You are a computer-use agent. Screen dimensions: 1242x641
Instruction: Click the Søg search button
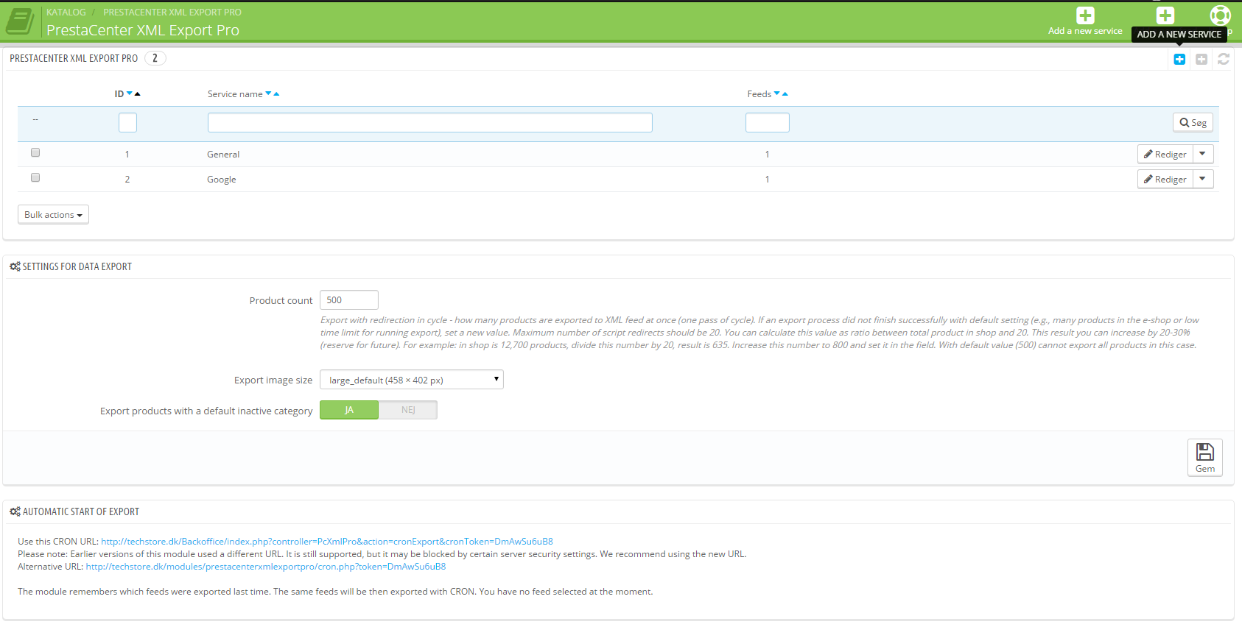click(1193, 123)
